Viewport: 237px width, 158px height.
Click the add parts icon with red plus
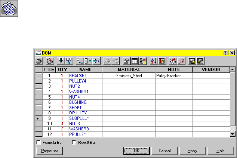[50, 61]
